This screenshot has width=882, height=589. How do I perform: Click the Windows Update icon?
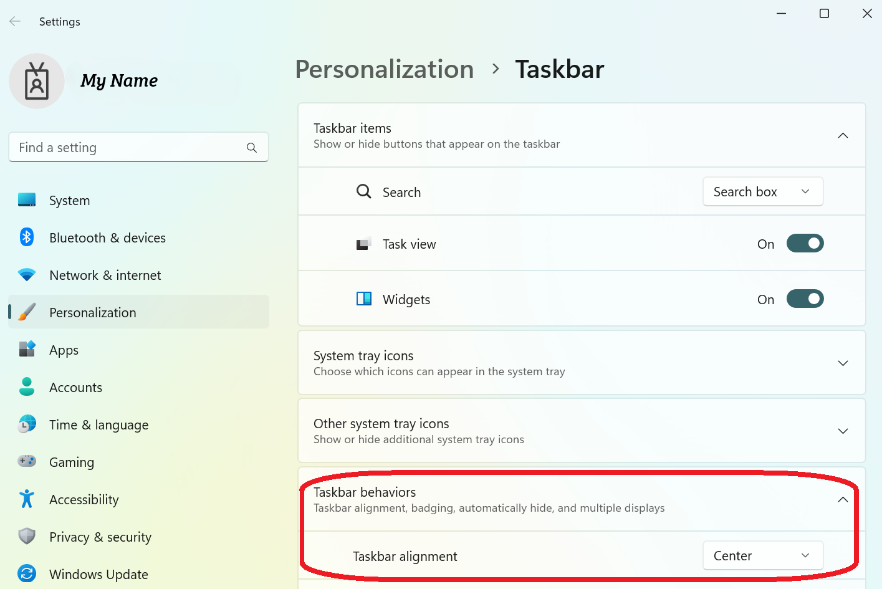[x=27, y=574]
